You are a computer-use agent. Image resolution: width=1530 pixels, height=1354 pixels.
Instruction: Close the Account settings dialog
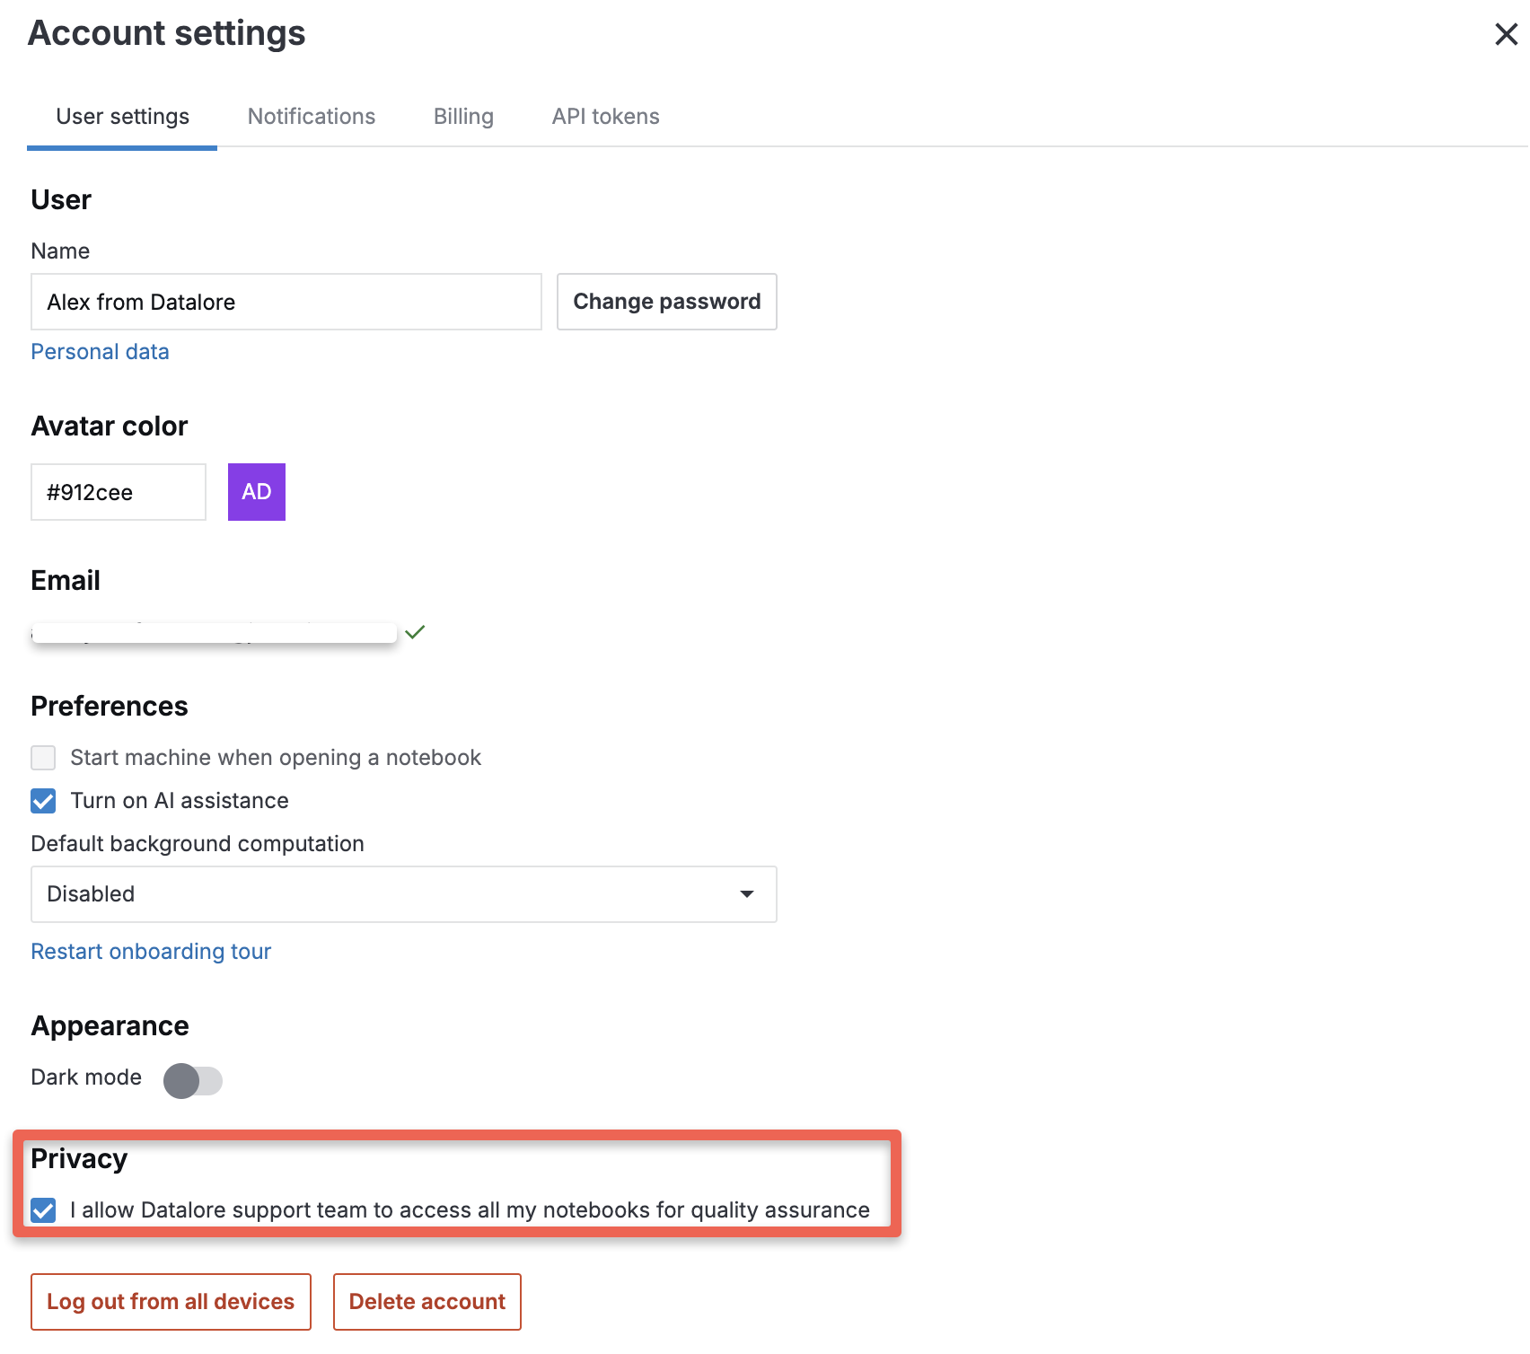point(1505,34)
